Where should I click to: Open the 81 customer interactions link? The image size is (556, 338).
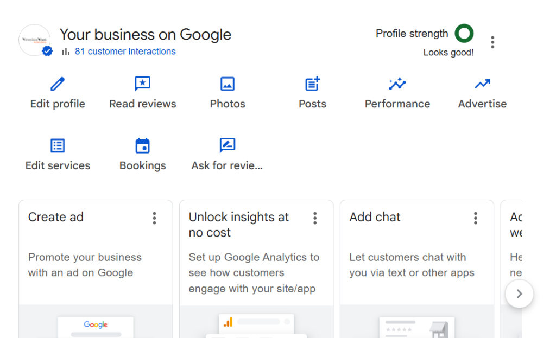click(125, 52)
